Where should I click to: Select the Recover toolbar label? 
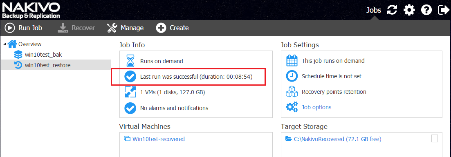point(83,28)
